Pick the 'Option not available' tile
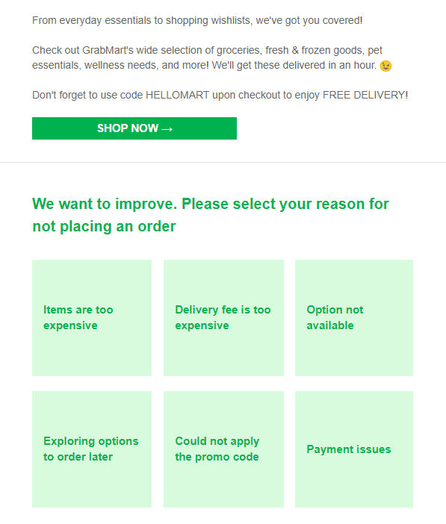This screenshot has width=446, height=524. point(354,318)
